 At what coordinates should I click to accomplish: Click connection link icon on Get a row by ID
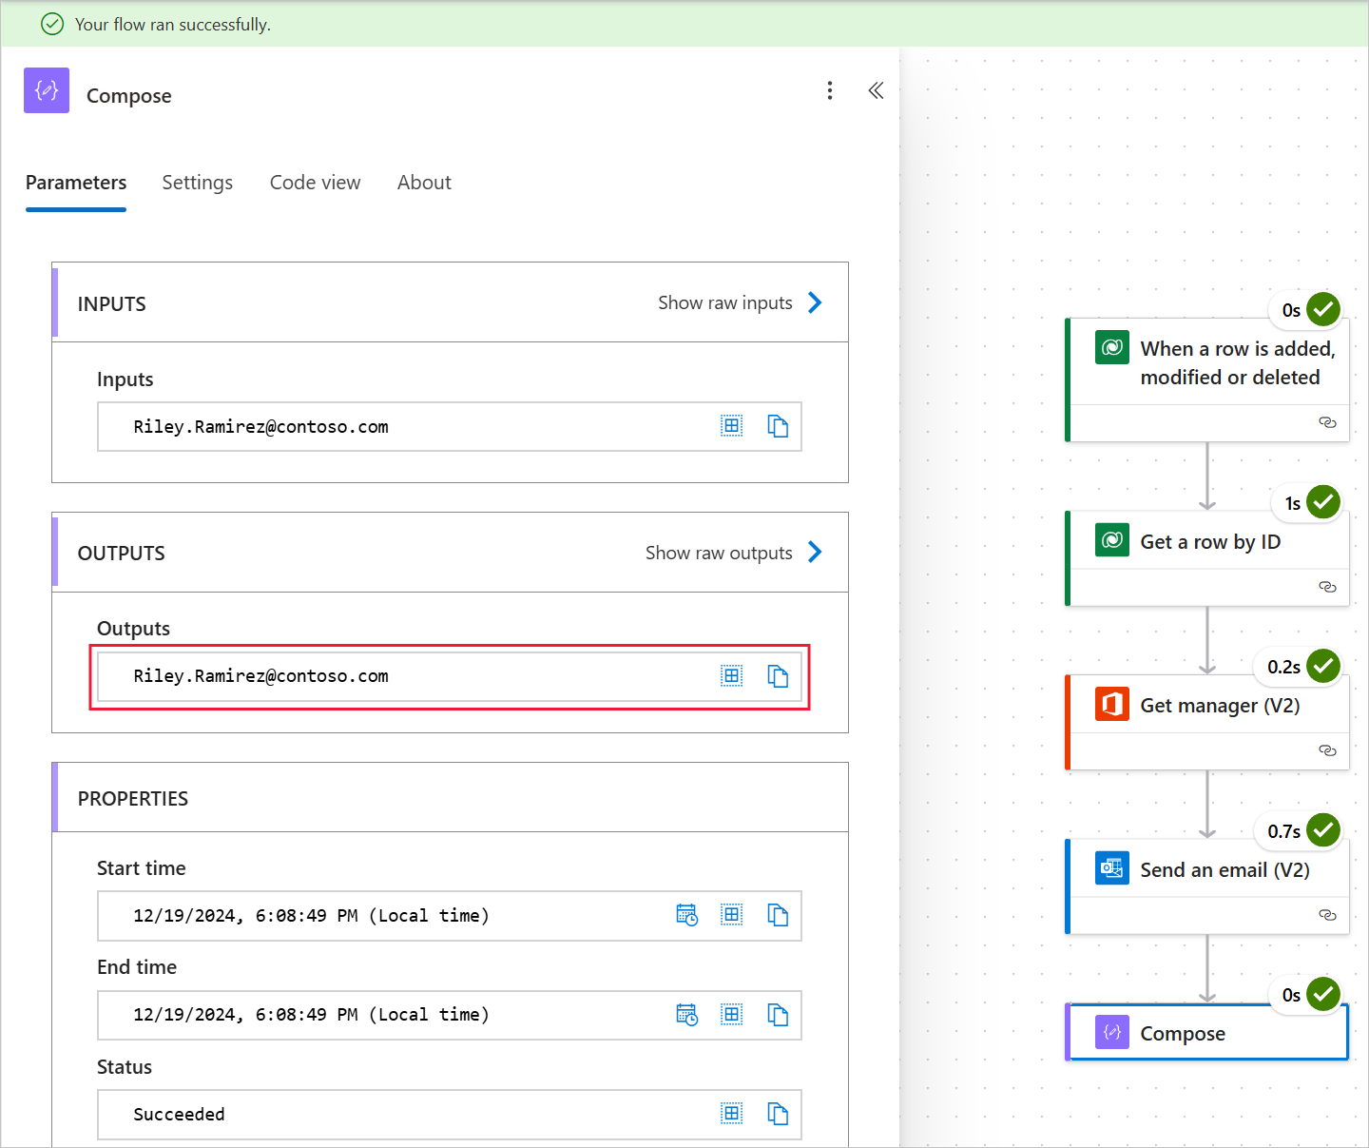coord(1328,587)
